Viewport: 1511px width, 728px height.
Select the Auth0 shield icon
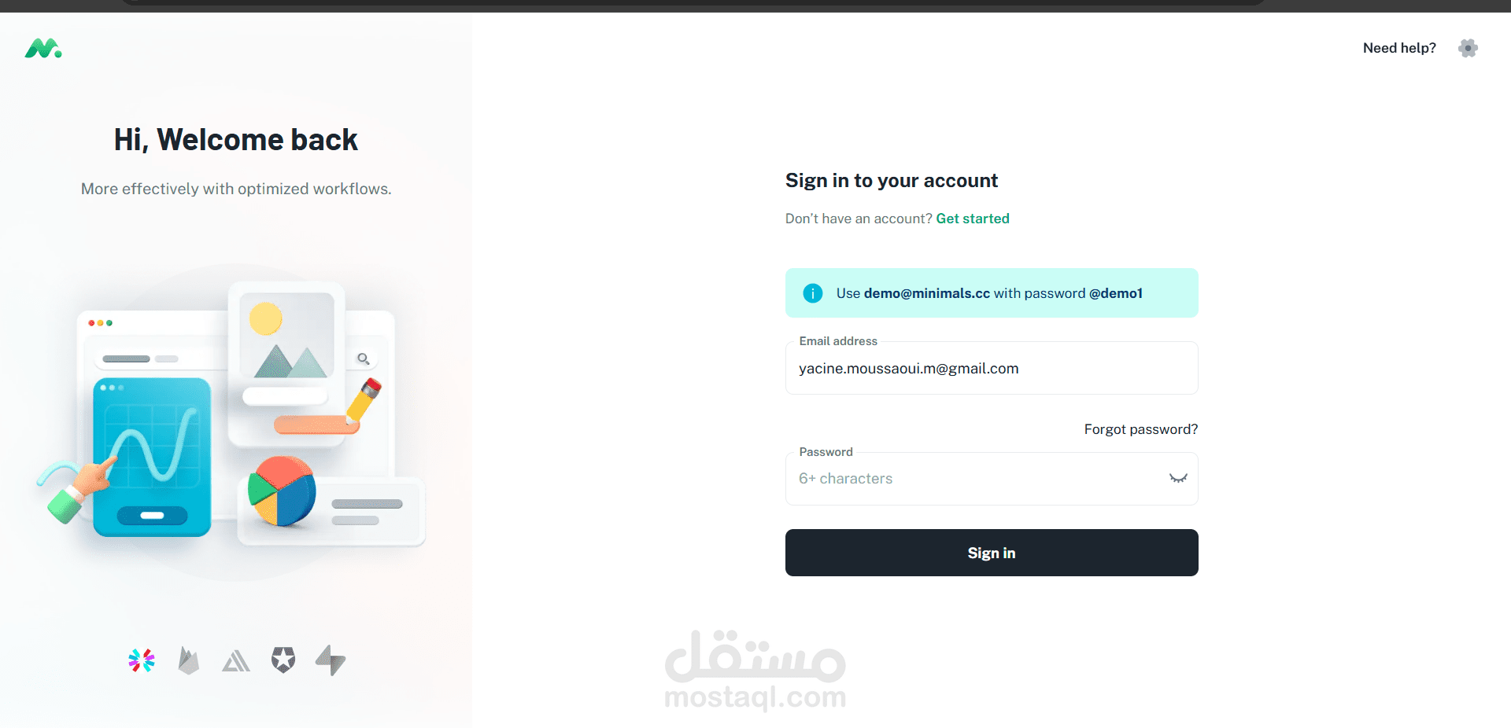coord(283,660)
